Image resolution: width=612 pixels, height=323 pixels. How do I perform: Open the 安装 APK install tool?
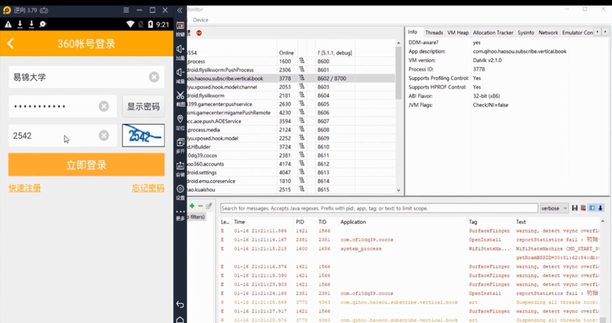point(180,169)
